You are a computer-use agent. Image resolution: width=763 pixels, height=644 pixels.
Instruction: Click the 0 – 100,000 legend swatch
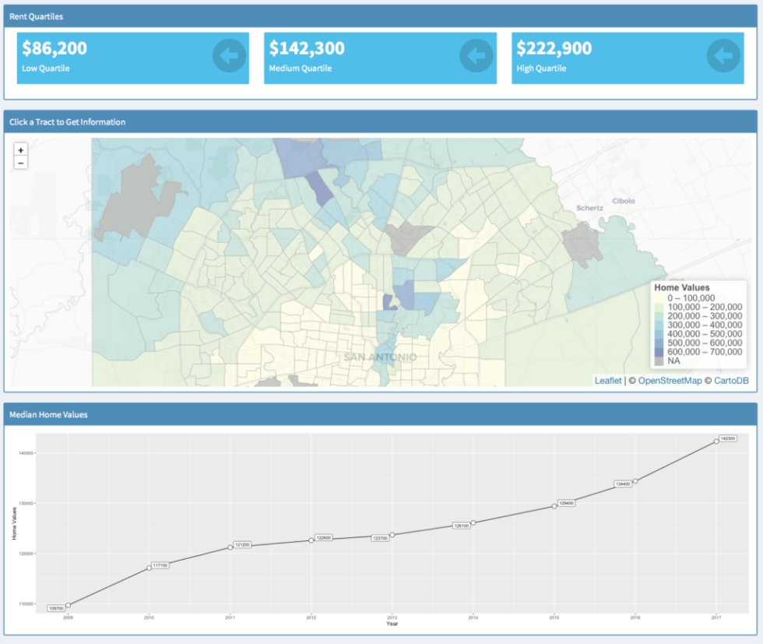[x=659, y=297]
